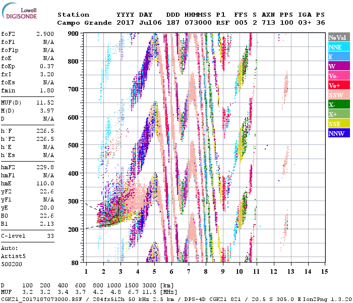Click the 500200 version code
353x303 pixels.
pos(12,264)
